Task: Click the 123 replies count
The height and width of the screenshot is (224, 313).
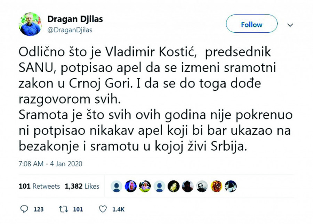Action: [x=39, y=209]
